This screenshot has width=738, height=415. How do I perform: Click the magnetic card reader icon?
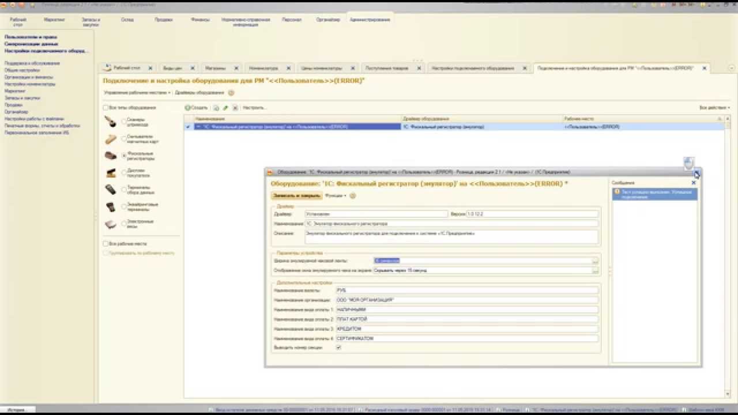(x=111, y=139)
